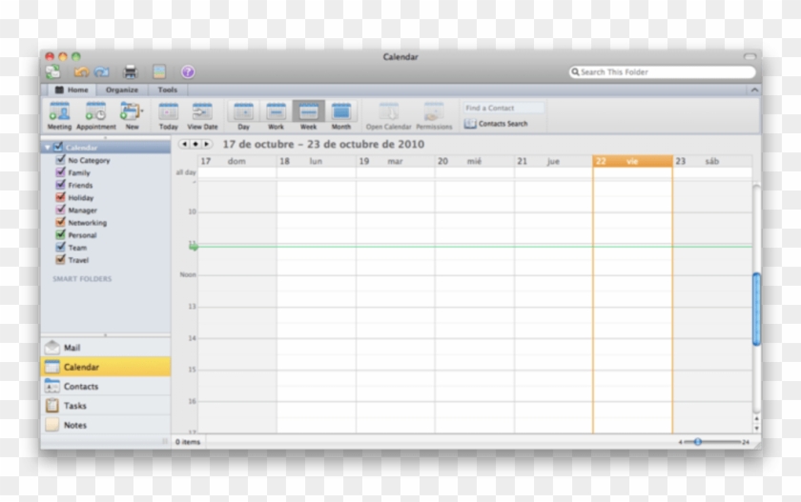Focus the Search This Folder field
Image resolution: width=801 pixels, height=502 pixels.
[663, 72]
